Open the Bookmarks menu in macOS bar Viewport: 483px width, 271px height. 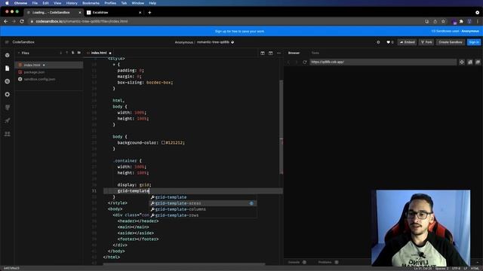[x=91, y=3]
